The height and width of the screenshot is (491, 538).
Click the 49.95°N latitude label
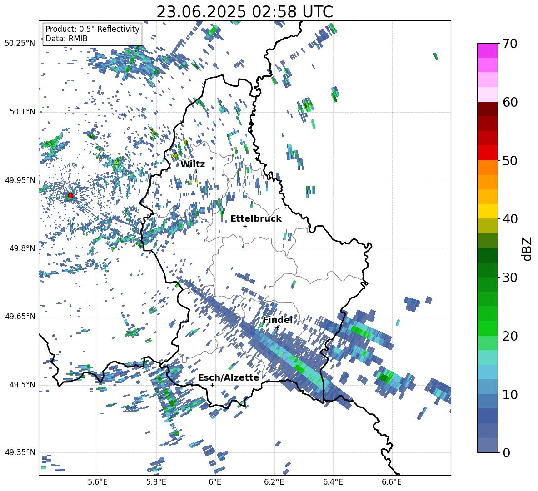click(x=20, y=180)
